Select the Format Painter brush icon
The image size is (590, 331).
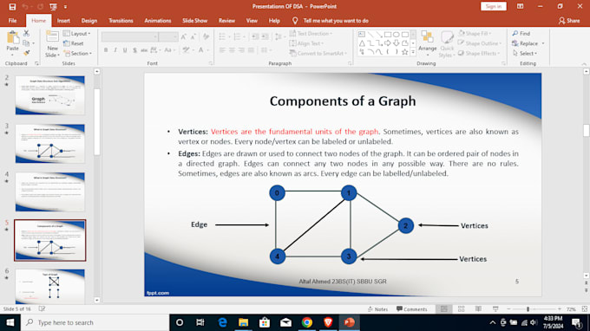click(26, 53)
